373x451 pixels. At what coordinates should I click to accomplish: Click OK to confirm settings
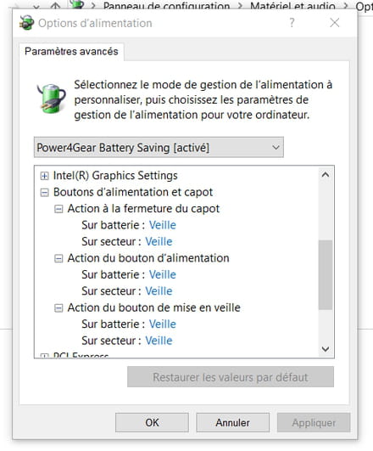pyautogui.click(x=152, y=422)
